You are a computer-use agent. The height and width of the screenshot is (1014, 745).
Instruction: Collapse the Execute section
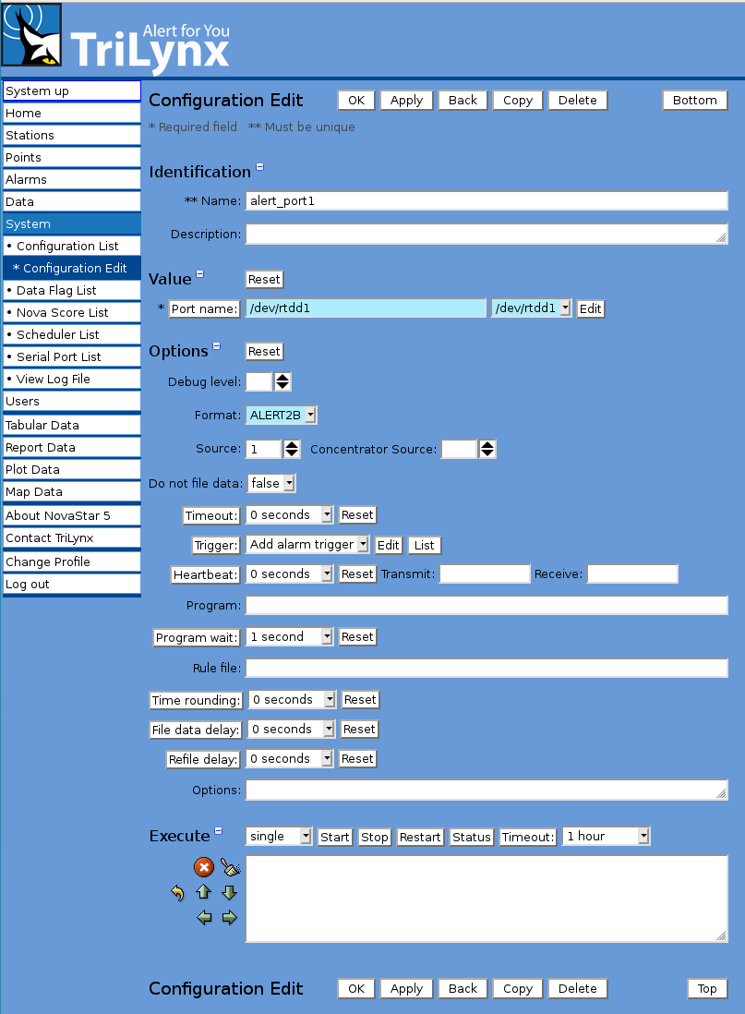point(219,831)
